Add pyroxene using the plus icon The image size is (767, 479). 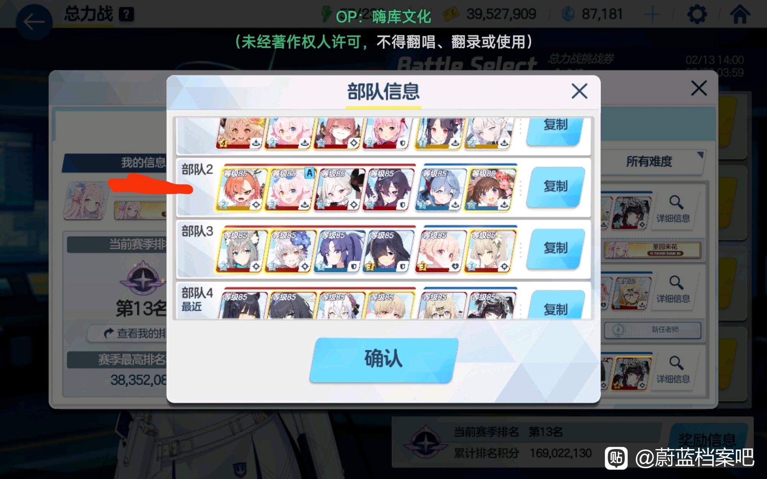click(x=652, y=15)
